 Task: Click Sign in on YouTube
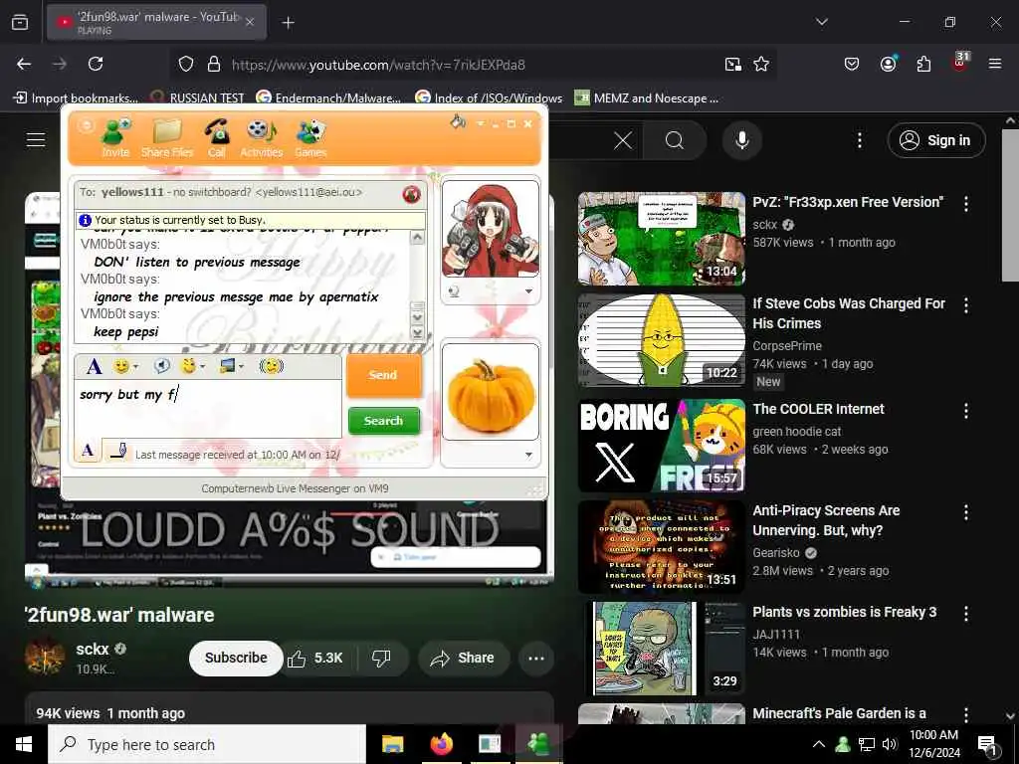pyautogui.click(x=935, y=140)
